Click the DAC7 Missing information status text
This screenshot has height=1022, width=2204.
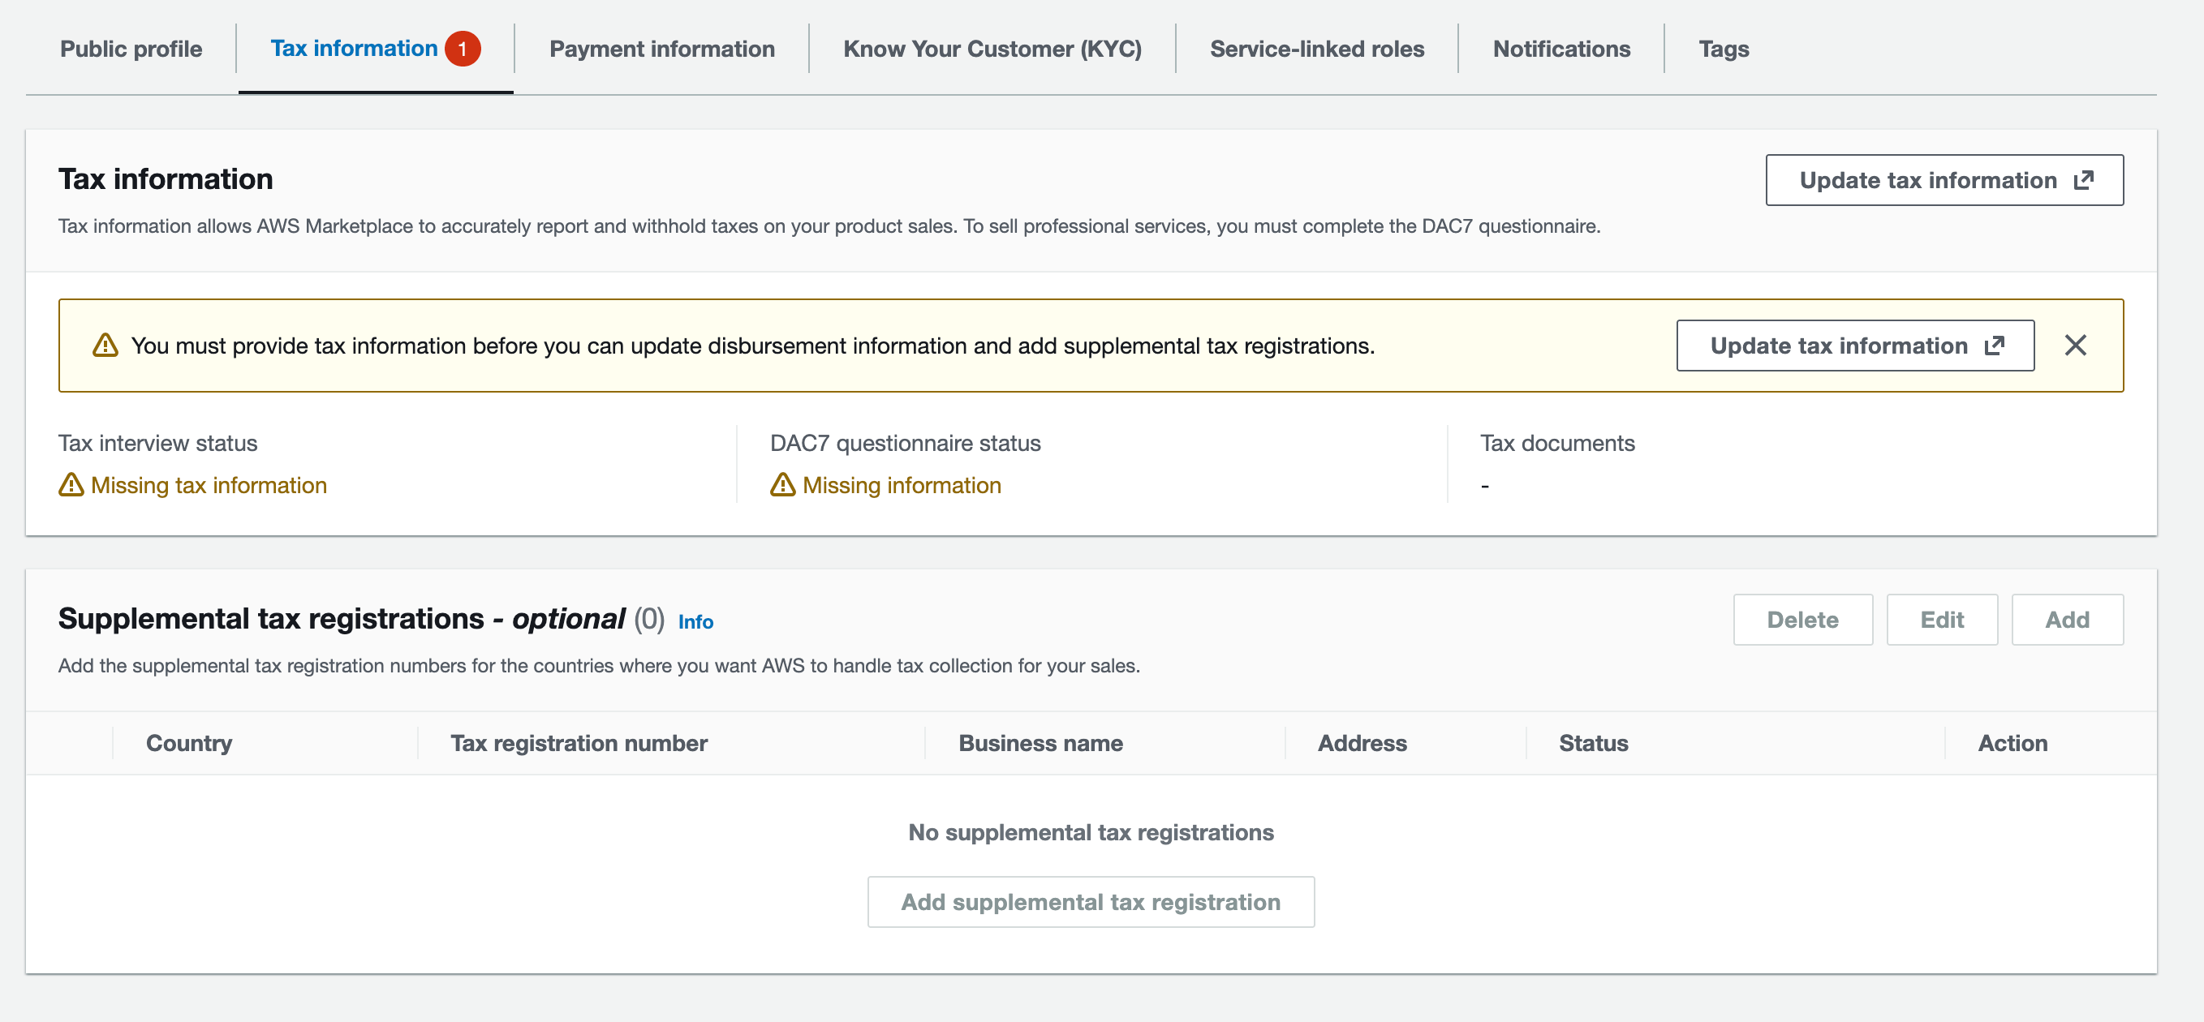(x=902, y=485)
